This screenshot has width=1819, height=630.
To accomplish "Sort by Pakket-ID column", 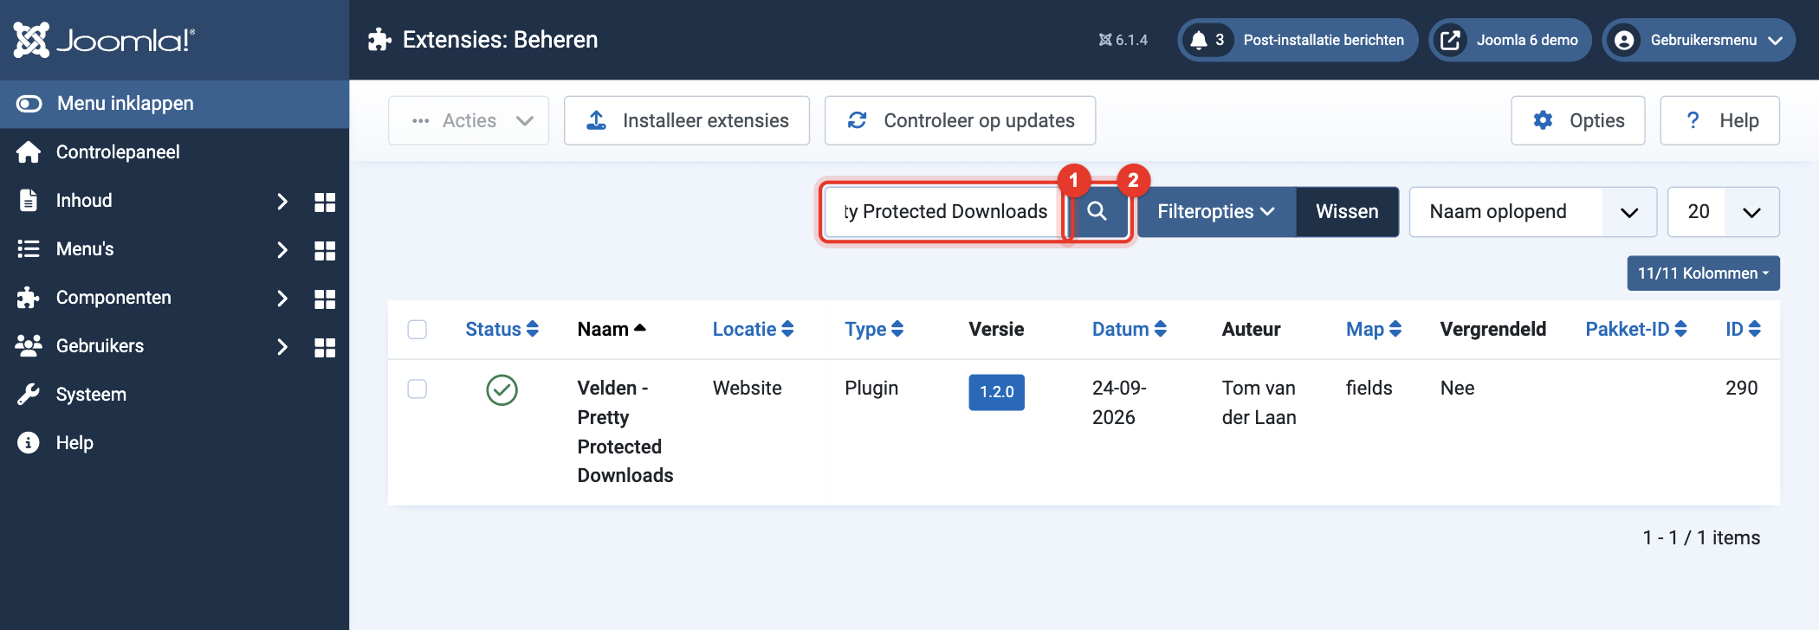I will pyautogui.click(x=1635, y=329).
